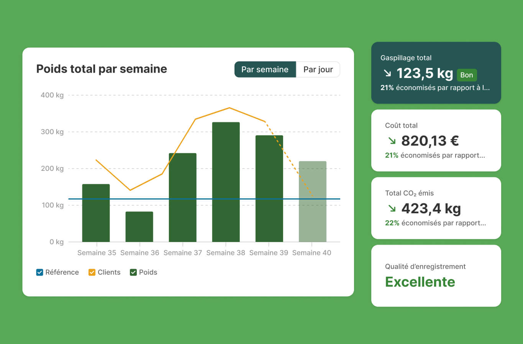Click the Semaine 40 axis label
The image size is (523, 344).
(x=312, y=253)
